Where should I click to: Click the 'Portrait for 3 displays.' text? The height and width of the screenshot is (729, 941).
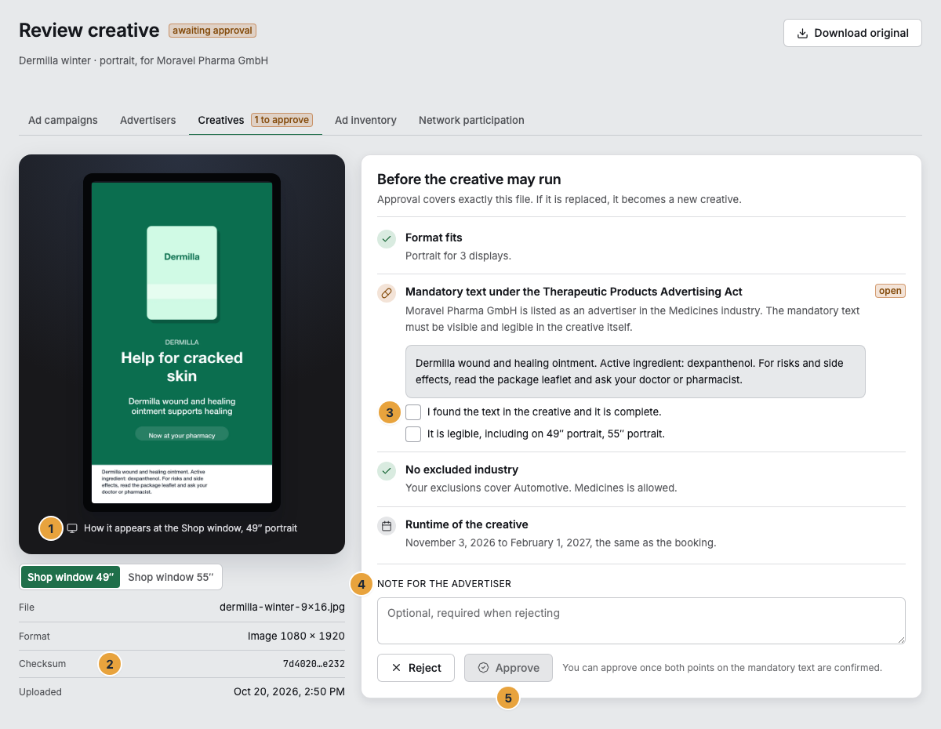click(x=458, y=256)
